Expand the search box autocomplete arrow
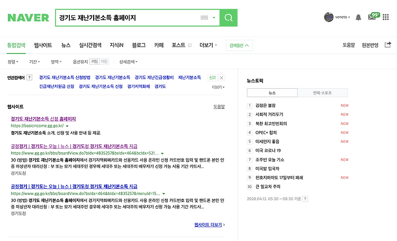 (x=214, y=17)
